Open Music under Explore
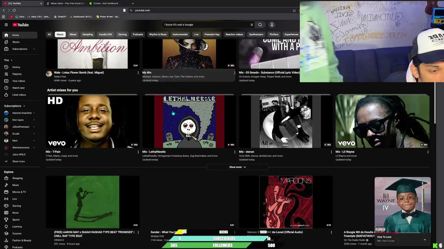444x249 pixels. click(20, 185)
